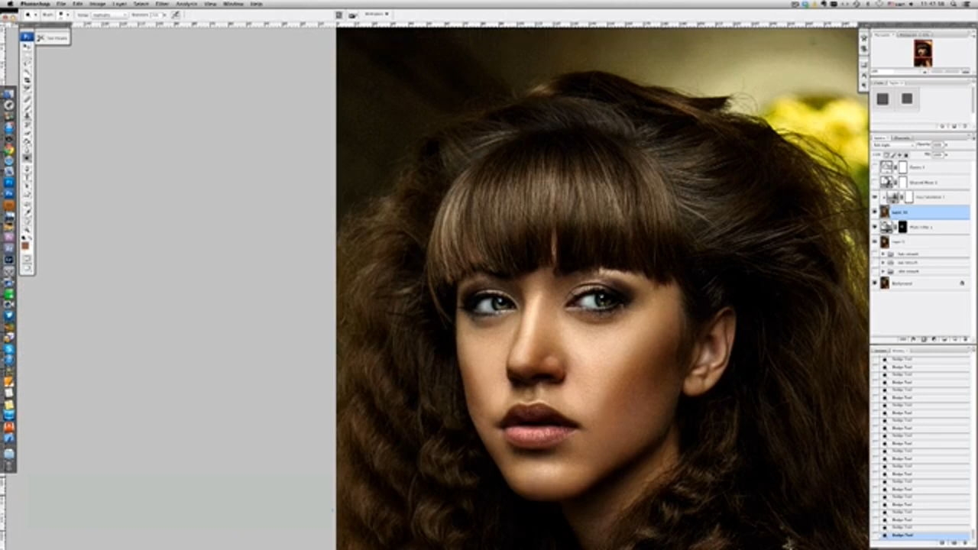Select the Brush tool in the tools panel
The width and height of the screenshot is (978, 550).
[x=28, y=107]
